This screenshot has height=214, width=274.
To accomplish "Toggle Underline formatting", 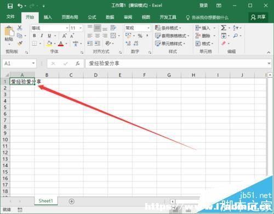I will [x=49, y=36].
